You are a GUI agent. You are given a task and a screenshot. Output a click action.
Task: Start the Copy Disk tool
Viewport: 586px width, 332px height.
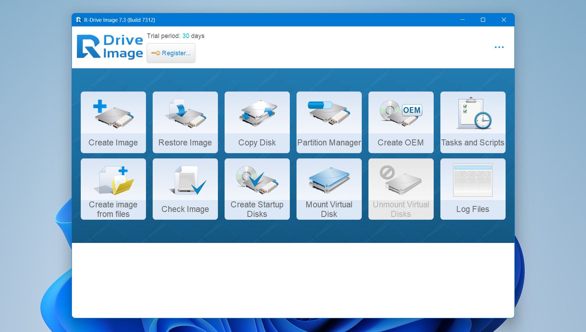257,122
